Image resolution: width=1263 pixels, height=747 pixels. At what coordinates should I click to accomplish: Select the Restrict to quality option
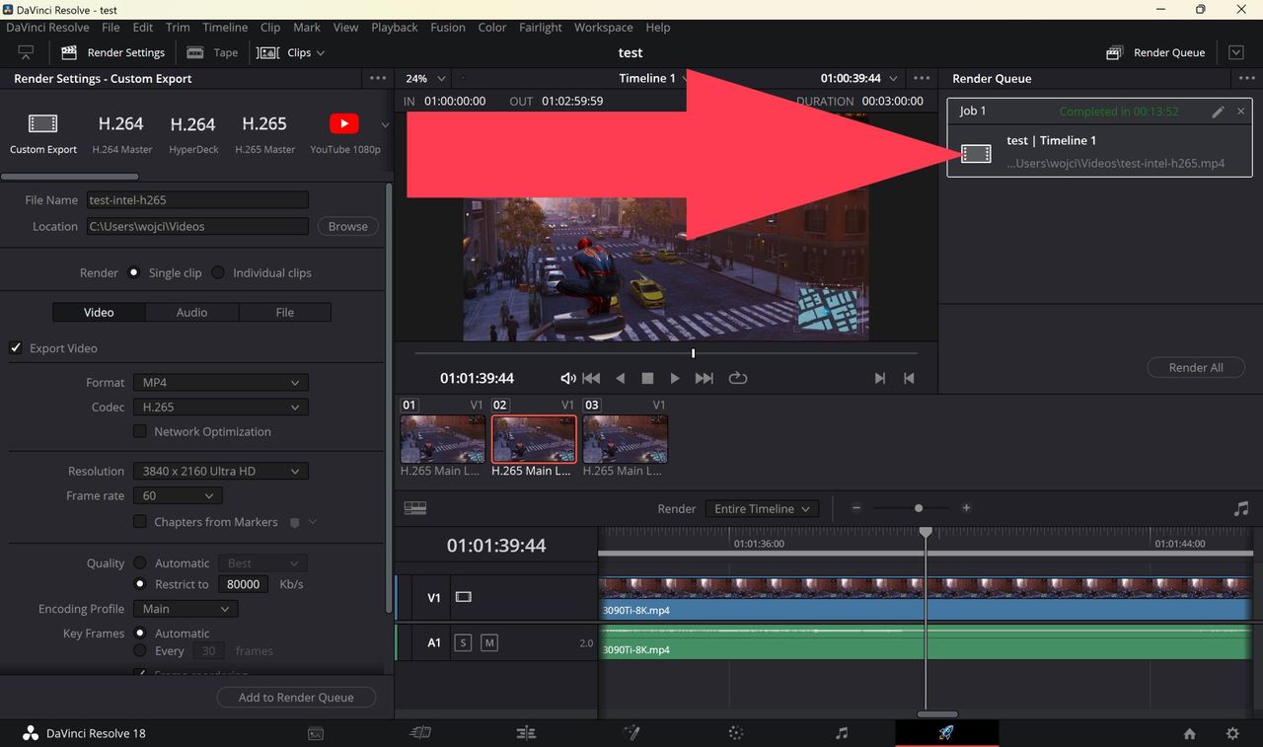pyautogui.click(x=139, y=584)
